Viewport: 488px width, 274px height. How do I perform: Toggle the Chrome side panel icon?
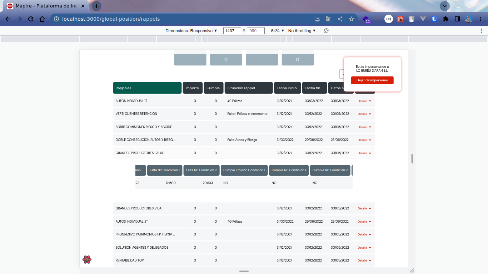point(457,19)
